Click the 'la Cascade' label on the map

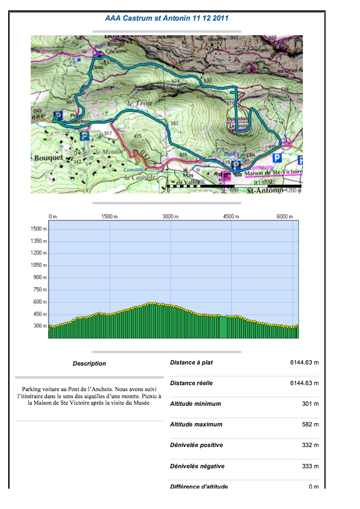point(140,177)
